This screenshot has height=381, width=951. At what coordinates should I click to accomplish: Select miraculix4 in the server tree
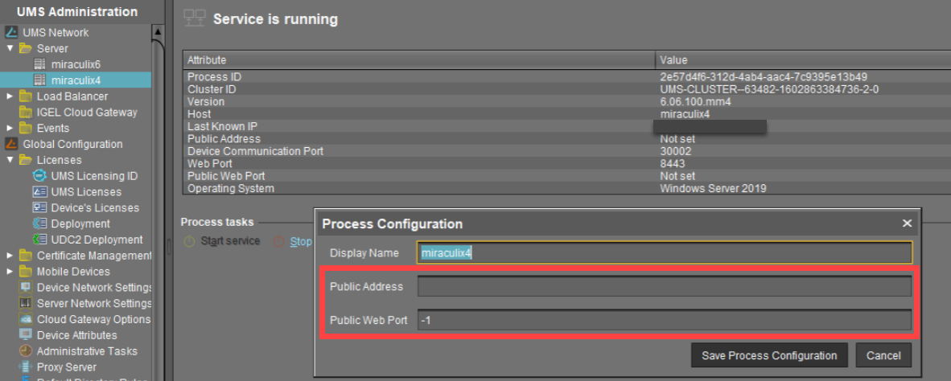tap(76, 80)
